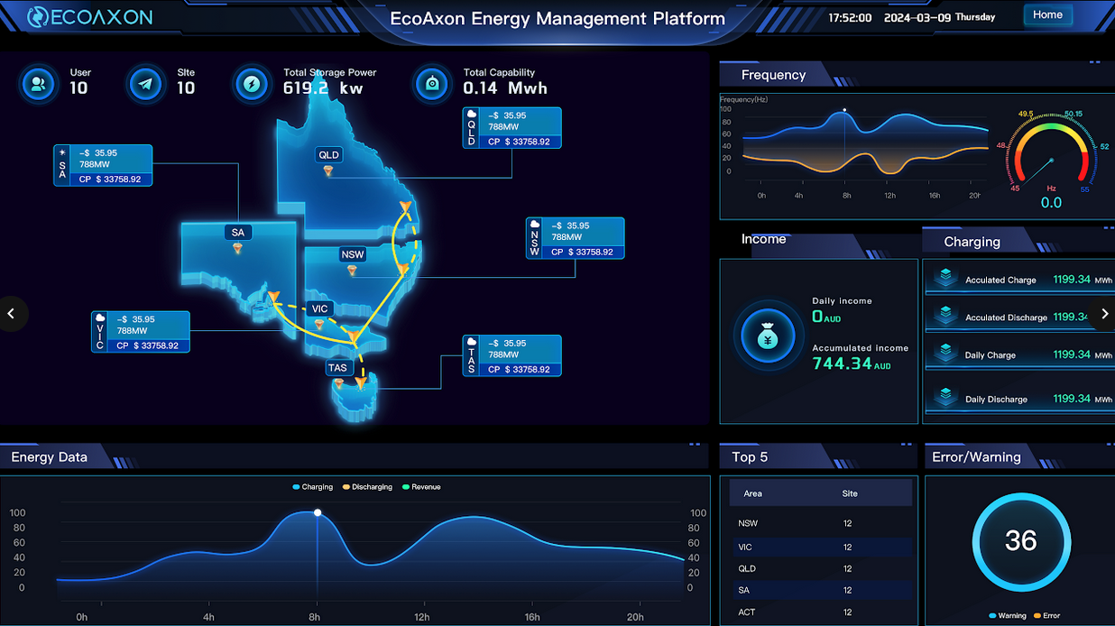Click the stack icon beside Acculated Charge
Image resolution: width=1115 pixels, height=626 pixels.
(x=945, y=279)
